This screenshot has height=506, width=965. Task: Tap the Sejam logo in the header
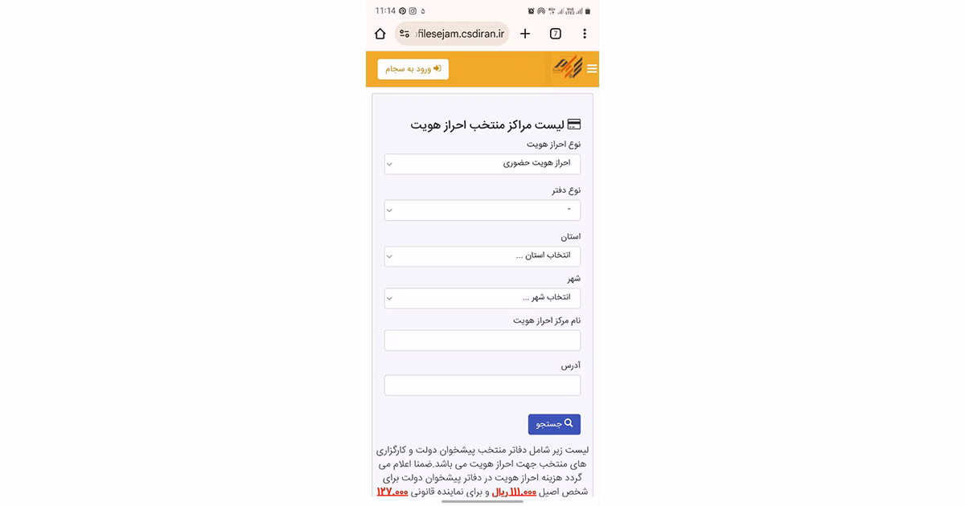coord(566,68)
